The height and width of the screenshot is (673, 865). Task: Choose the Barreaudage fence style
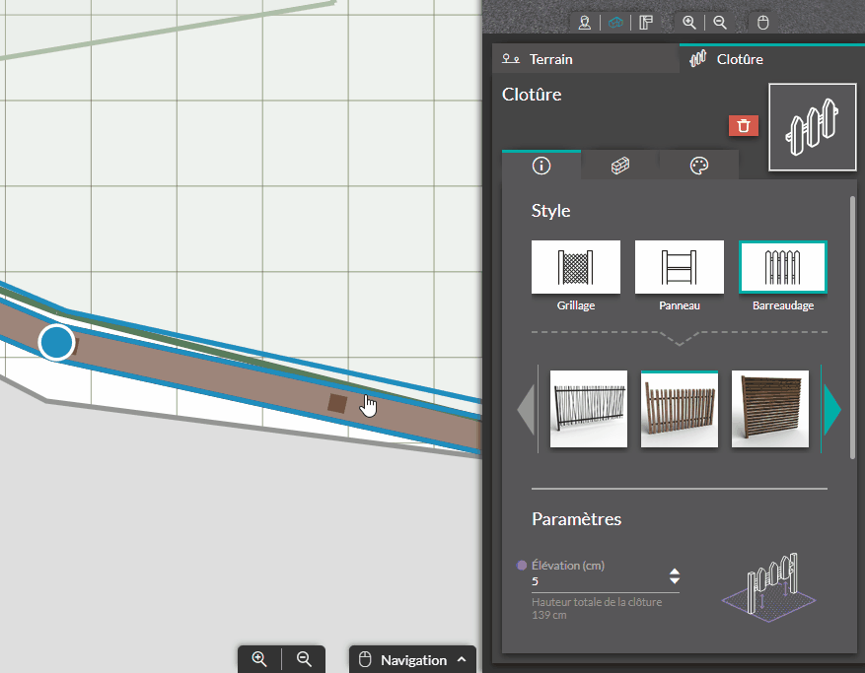(x=783, y=267)
